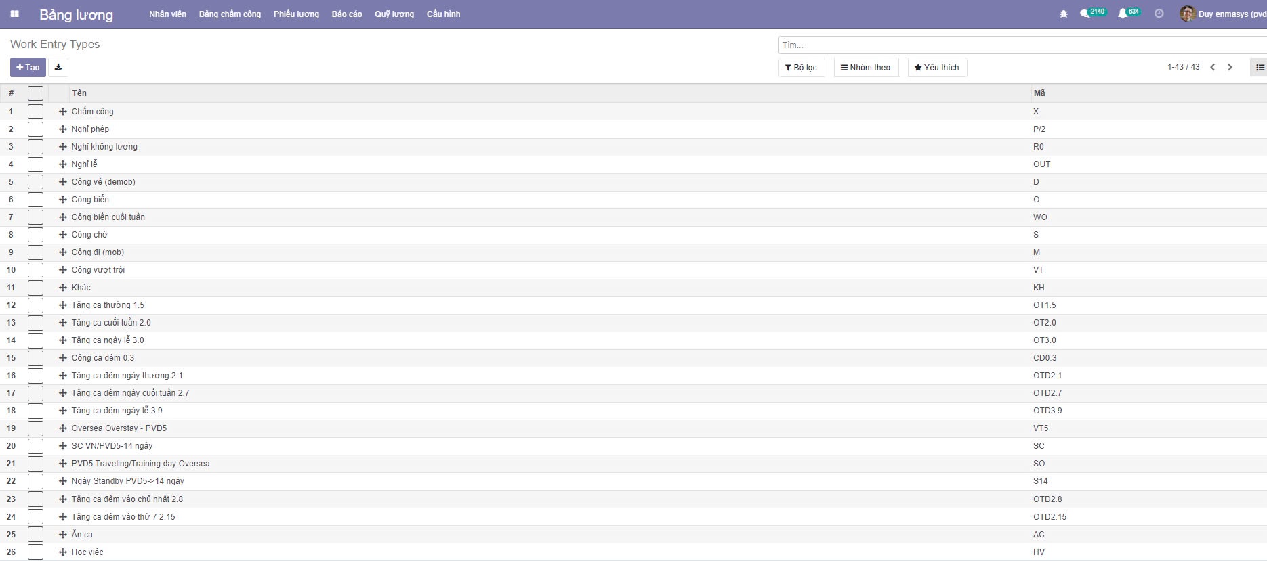
Task: Open the Phiếu lương menu
Action: pyautogui.click(x=296, y=14)
